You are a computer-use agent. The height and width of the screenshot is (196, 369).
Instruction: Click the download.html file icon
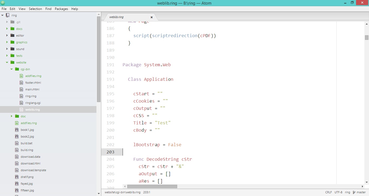coord(17,163)
